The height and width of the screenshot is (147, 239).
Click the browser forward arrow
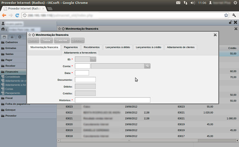(11, 15)
